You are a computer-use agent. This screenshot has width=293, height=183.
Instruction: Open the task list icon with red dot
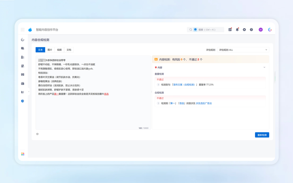(230, 30)
